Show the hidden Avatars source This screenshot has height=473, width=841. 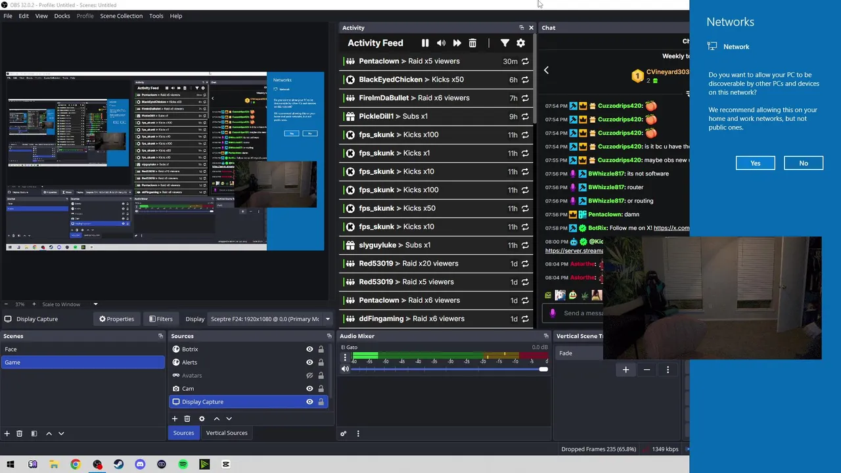tap(309, 376)
